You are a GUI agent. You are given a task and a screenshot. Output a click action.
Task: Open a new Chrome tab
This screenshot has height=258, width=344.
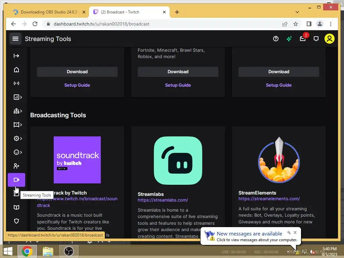177,12
